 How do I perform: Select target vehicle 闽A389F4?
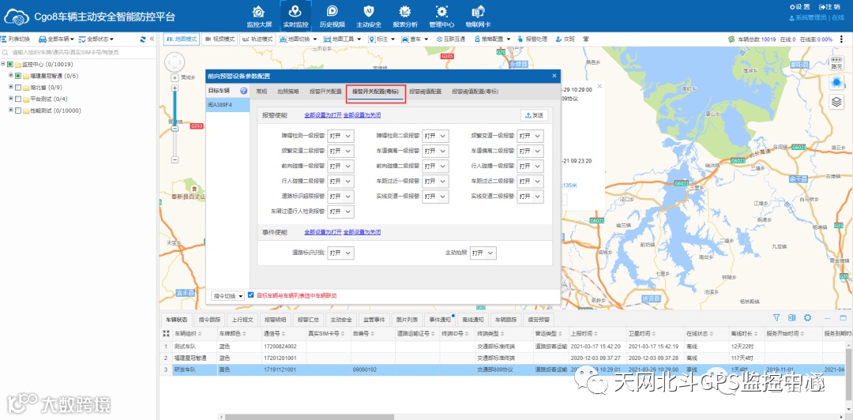click(227, 104)
